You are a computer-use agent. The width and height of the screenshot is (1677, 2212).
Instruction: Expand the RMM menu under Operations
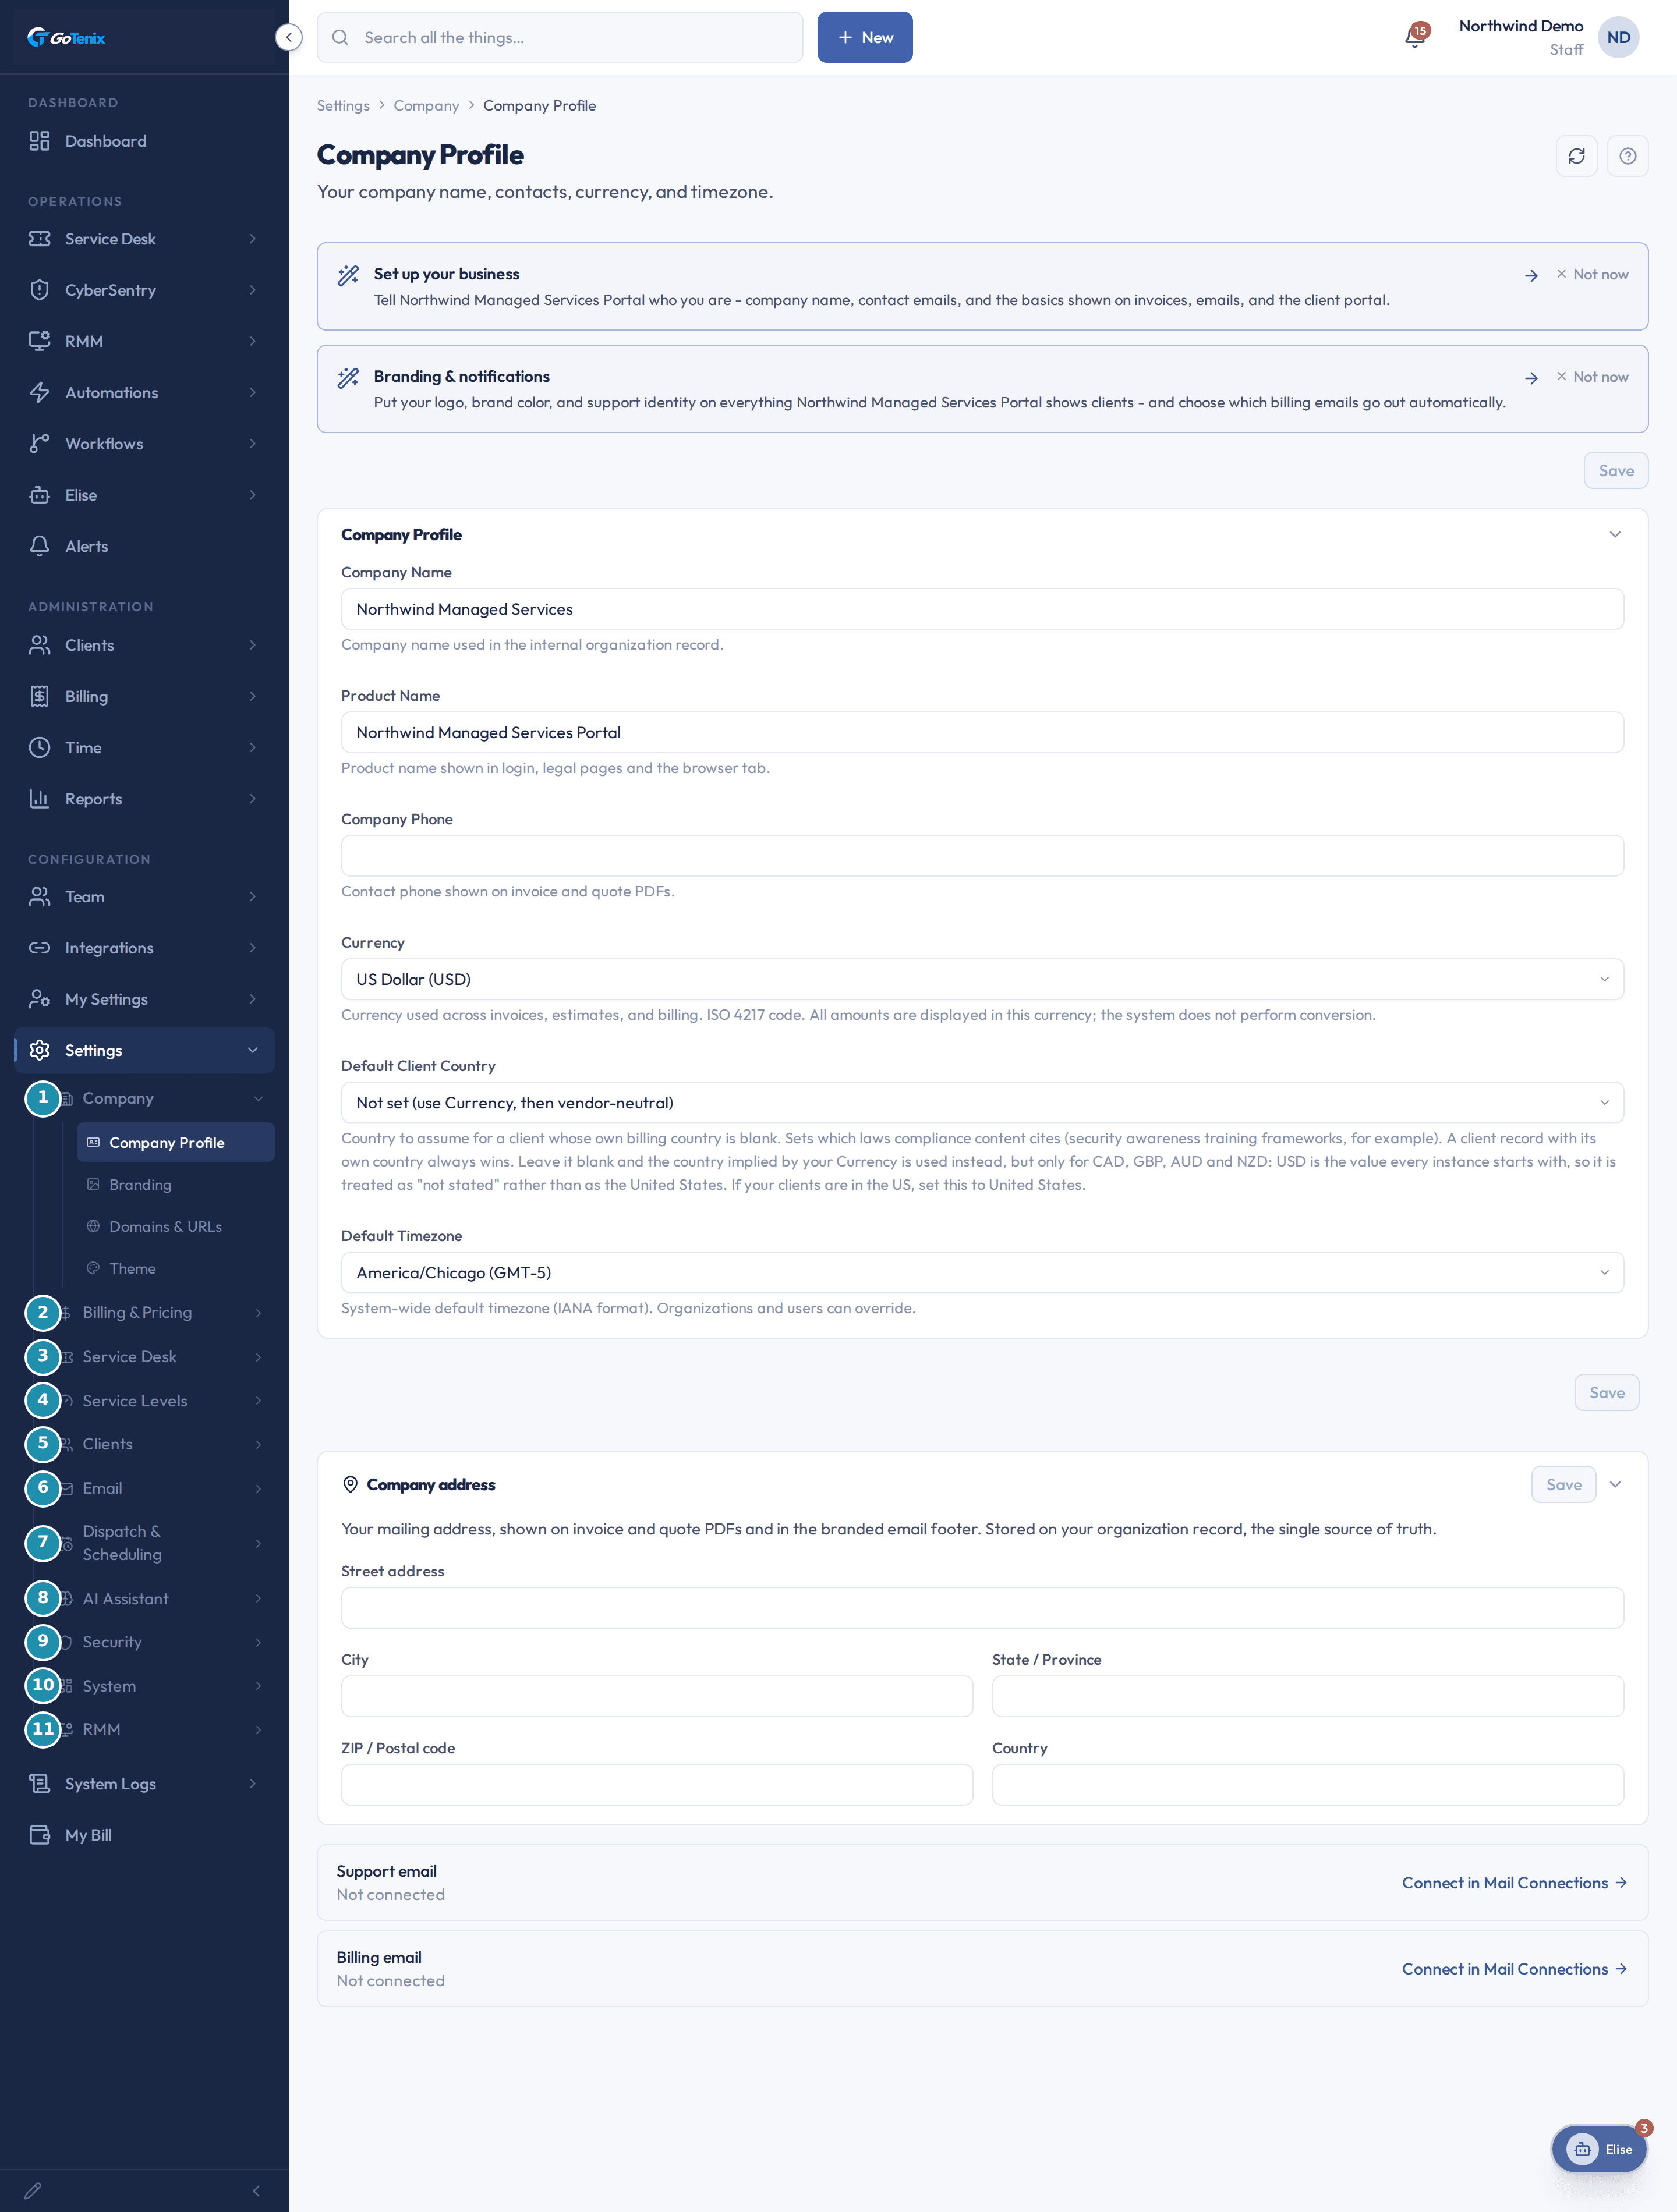point(144,341)
